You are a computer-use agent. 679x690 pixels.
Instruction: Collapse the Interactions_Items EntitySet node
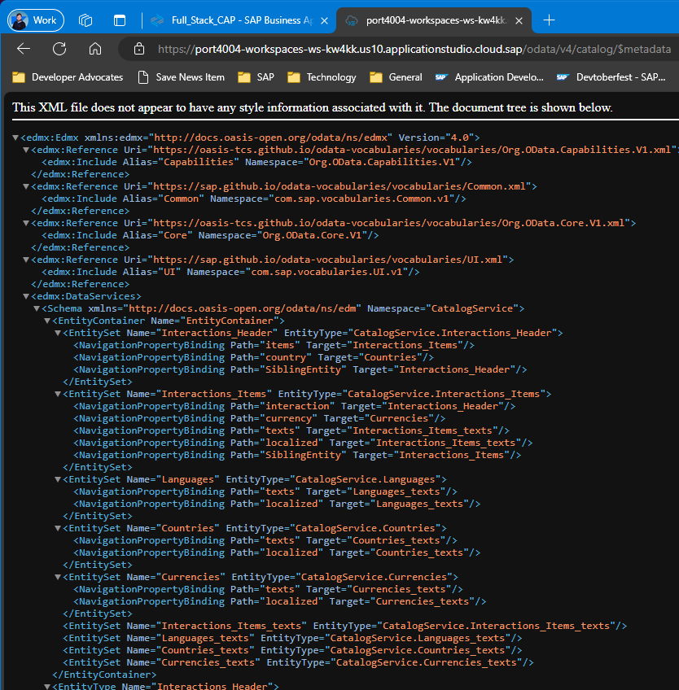tap(58, 394)
